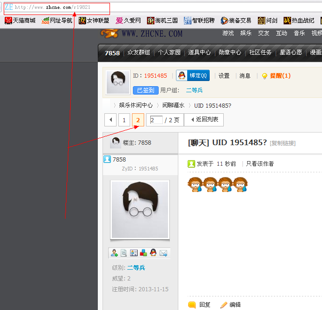322x310 pixels.
Task: Open 娱乐休闲中心 breadcrumb
Action: click(x=136, y=105)
